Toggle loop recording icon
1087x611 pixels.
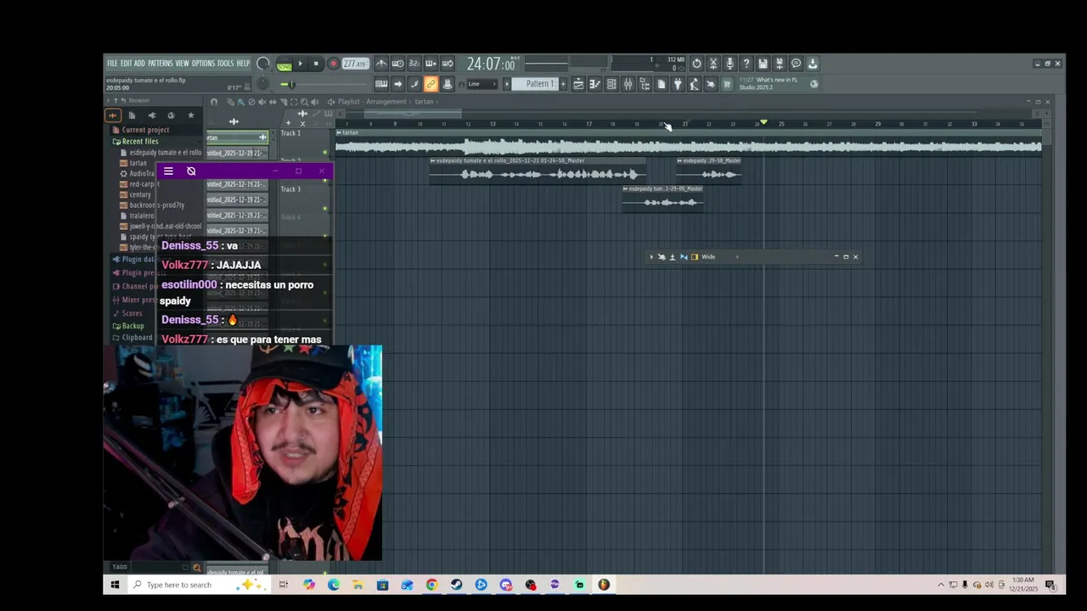click(448, 64)
